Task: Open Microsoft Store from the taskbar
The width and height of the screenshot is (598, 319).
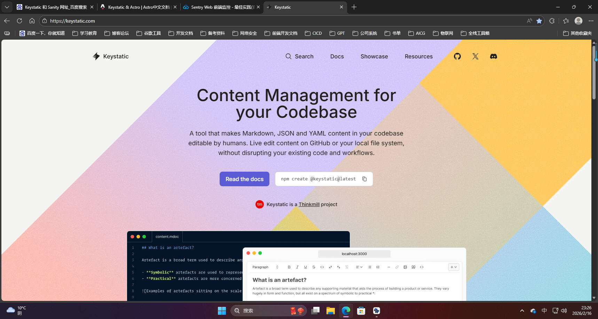Action: pos(361,311)
